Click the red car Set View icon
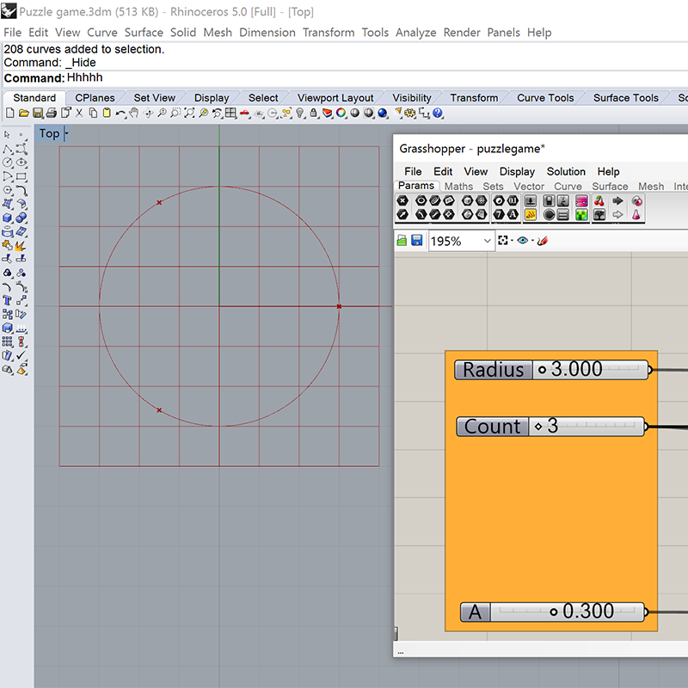The width and height of the screenshot is (688, 688). coord(244,114)
